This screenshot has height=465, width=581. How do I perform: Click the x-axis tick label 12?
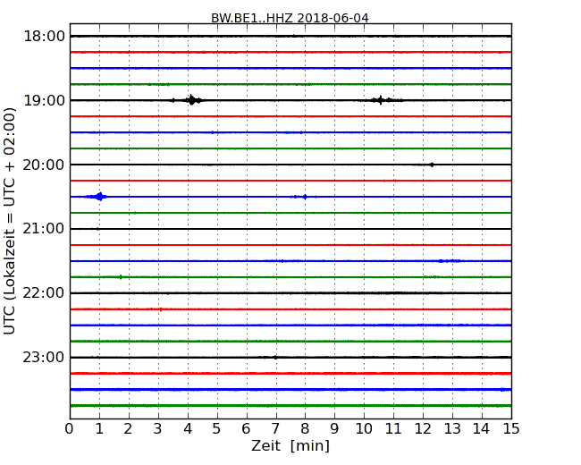click(423, 429)
